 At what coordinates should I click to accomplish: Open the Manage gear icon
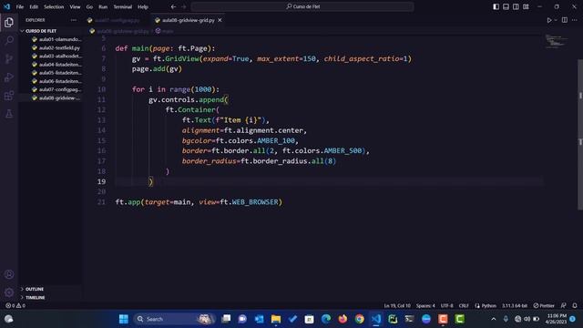(x=9, y=292)
